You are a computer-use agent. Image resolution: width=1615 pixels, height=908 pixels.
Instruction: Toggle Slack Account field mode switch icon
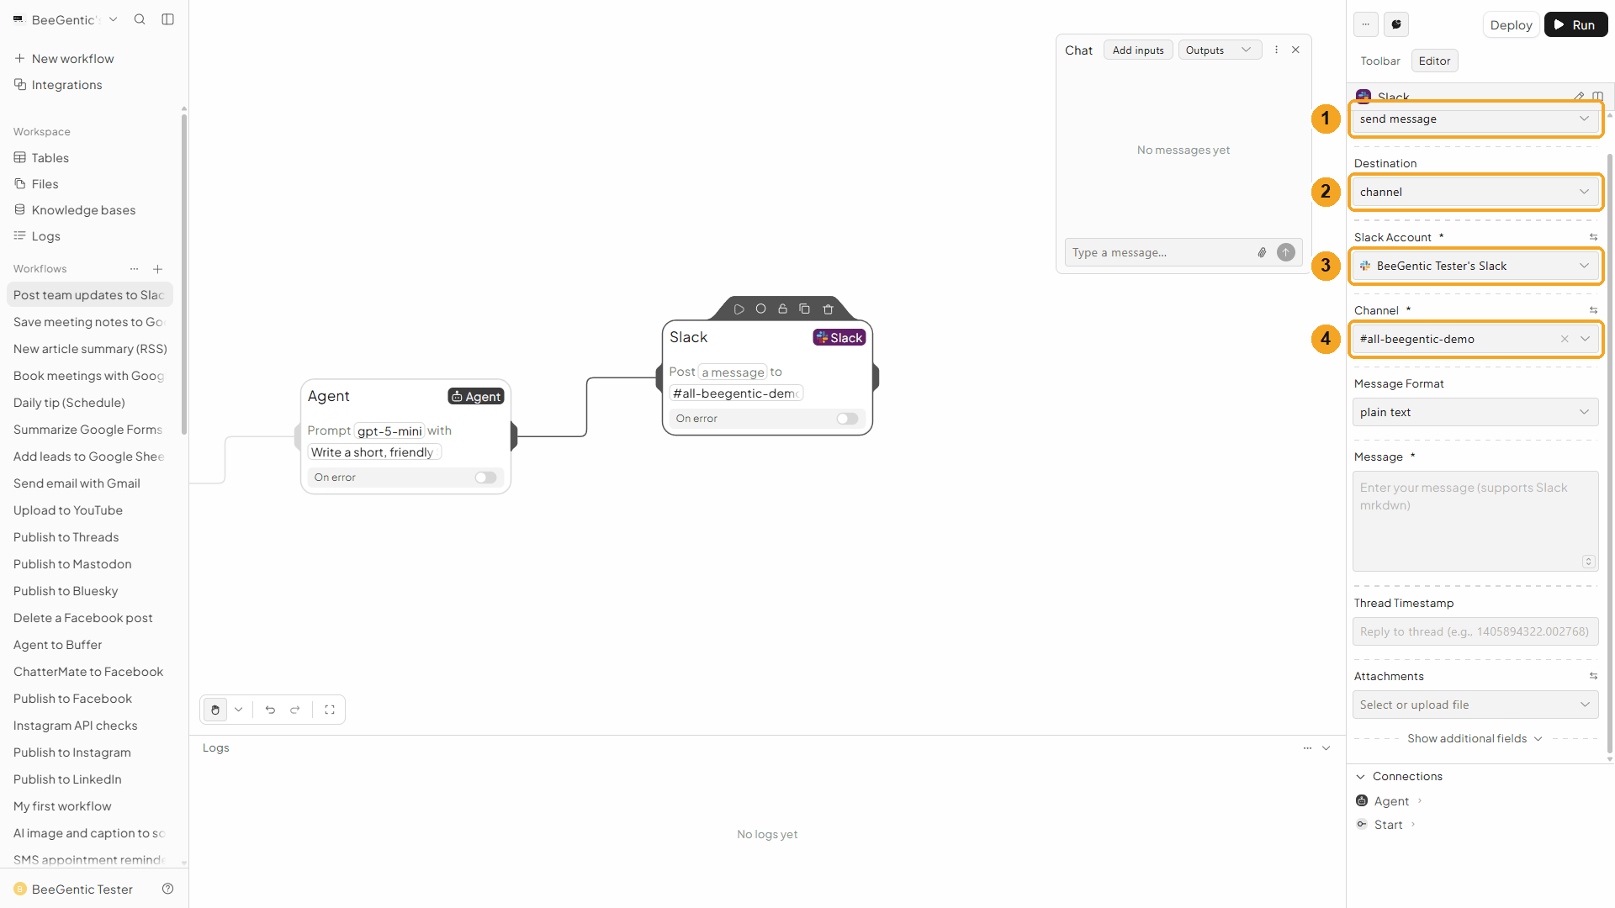coord(1593,237)
